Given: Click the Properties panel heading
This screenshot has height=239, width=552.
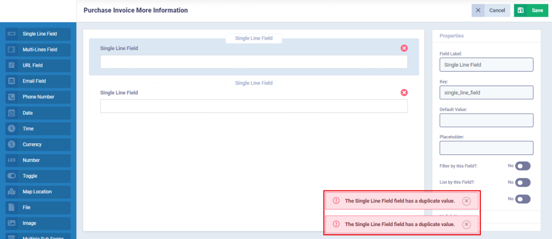Looking at the screenshot, I should pos(451,36).
